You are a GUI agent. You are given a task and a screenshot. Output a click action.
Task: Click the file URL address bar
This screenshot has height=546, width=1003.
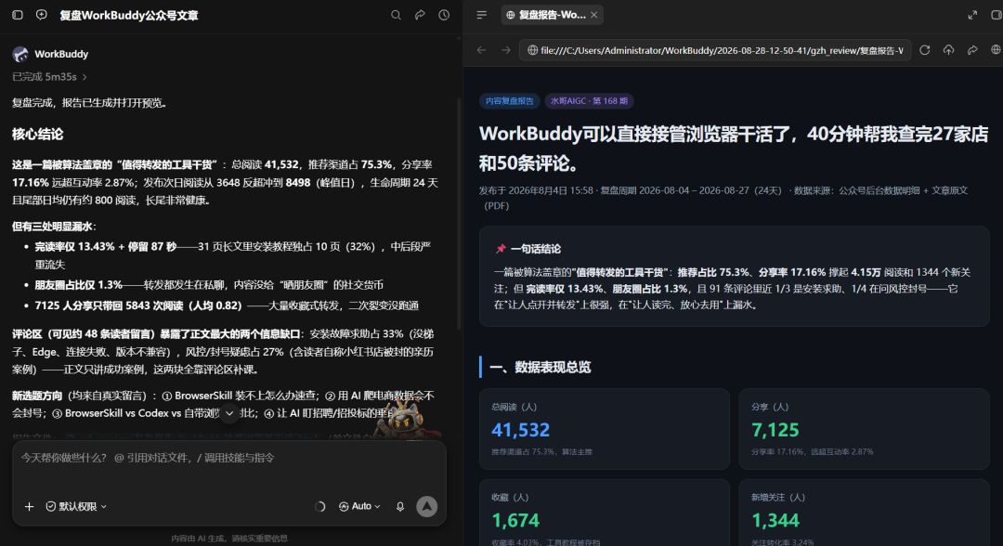(715, 50)
